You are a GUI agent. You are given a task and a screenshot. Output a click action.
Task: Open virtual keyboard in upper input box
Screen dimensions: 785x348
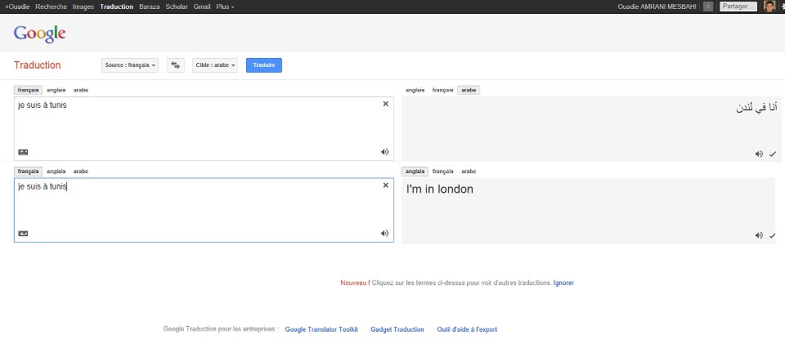tap(23, 152)
